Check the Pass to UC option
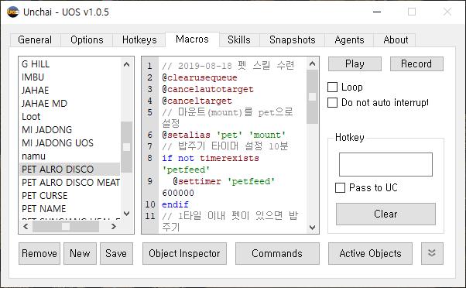This screenshot has width=466, height=288. [x=340, y=187]
